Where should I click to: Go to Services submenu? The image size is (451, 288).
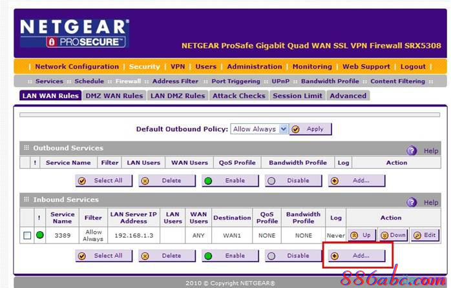tap(49, 81)
